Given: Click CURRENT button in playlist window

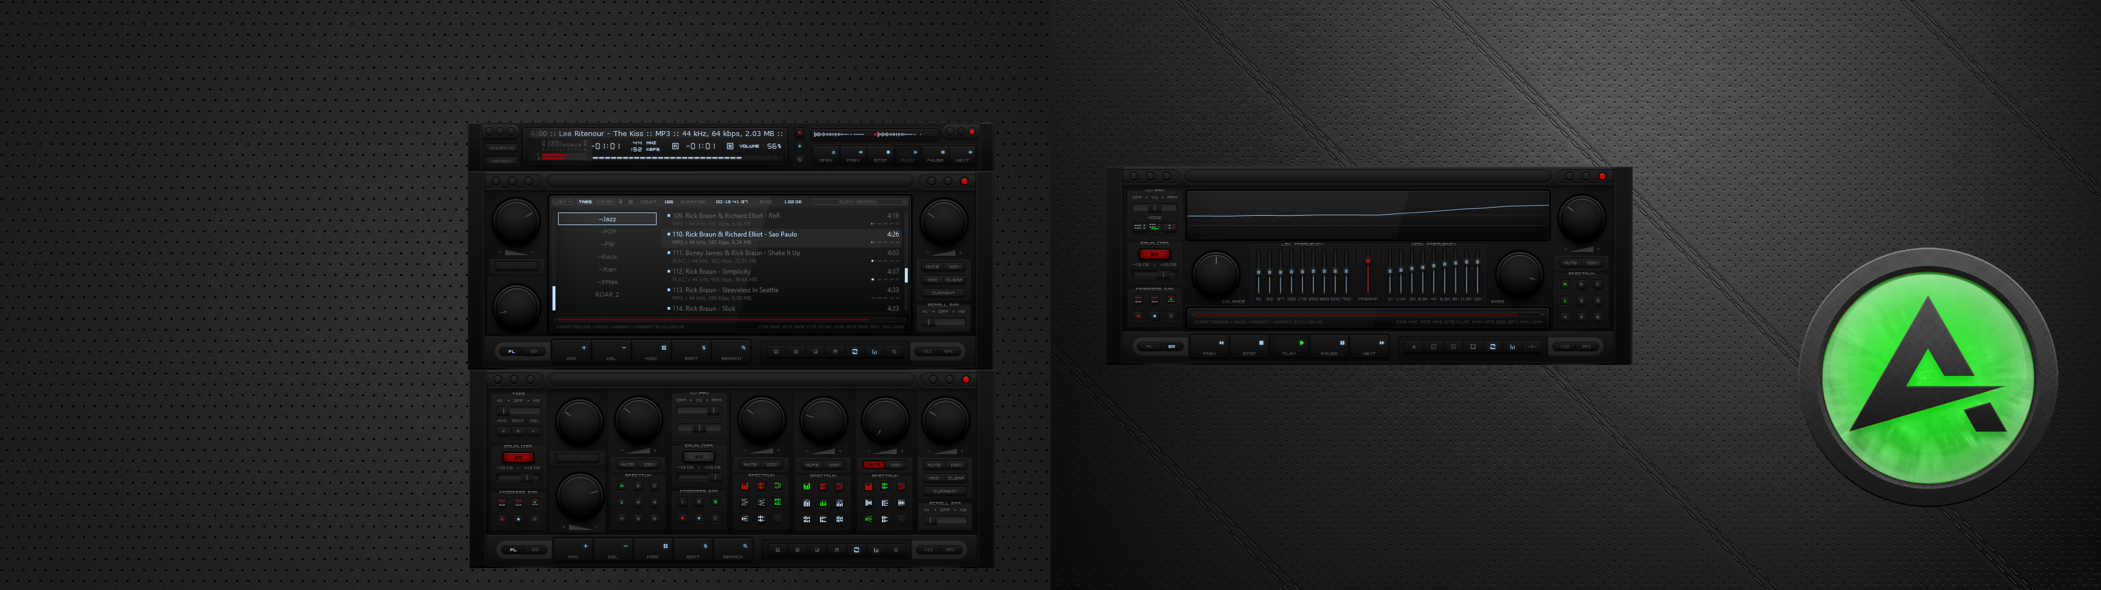Looking at the screenshot, I should tap(944, 293).
